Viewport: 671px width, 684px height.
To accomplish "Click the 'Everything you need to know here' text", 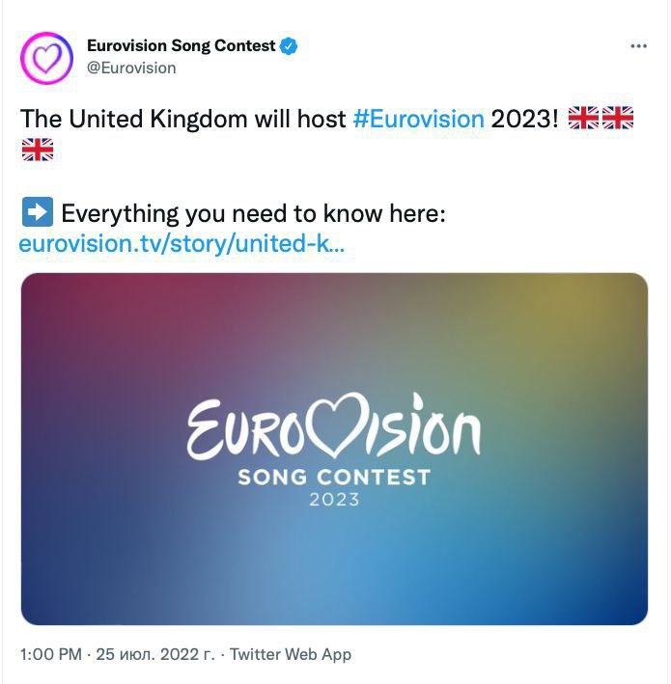I will pos(253,213).
